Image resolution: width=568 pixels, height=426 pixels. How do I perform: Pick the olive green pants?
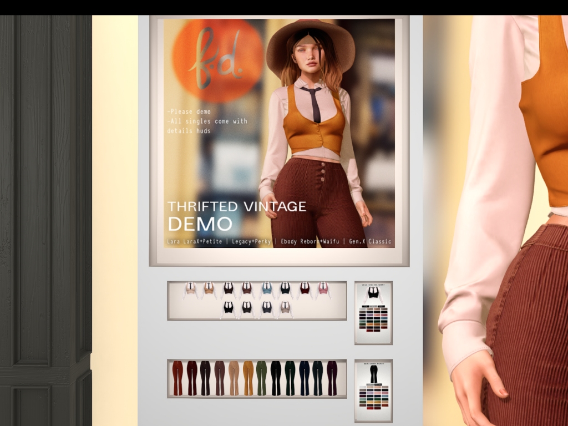(261, 378)
